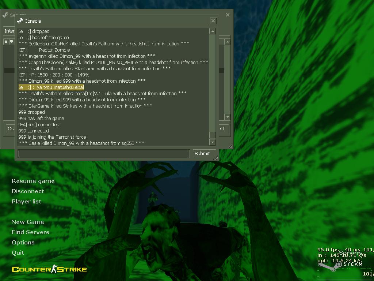Open the Options menu
The image size is (374, 281).
23,243
